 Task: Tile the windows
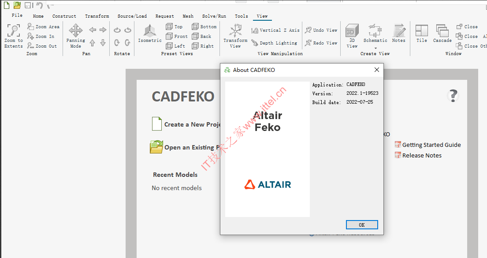pyautogui.click(x=422, y=34)
